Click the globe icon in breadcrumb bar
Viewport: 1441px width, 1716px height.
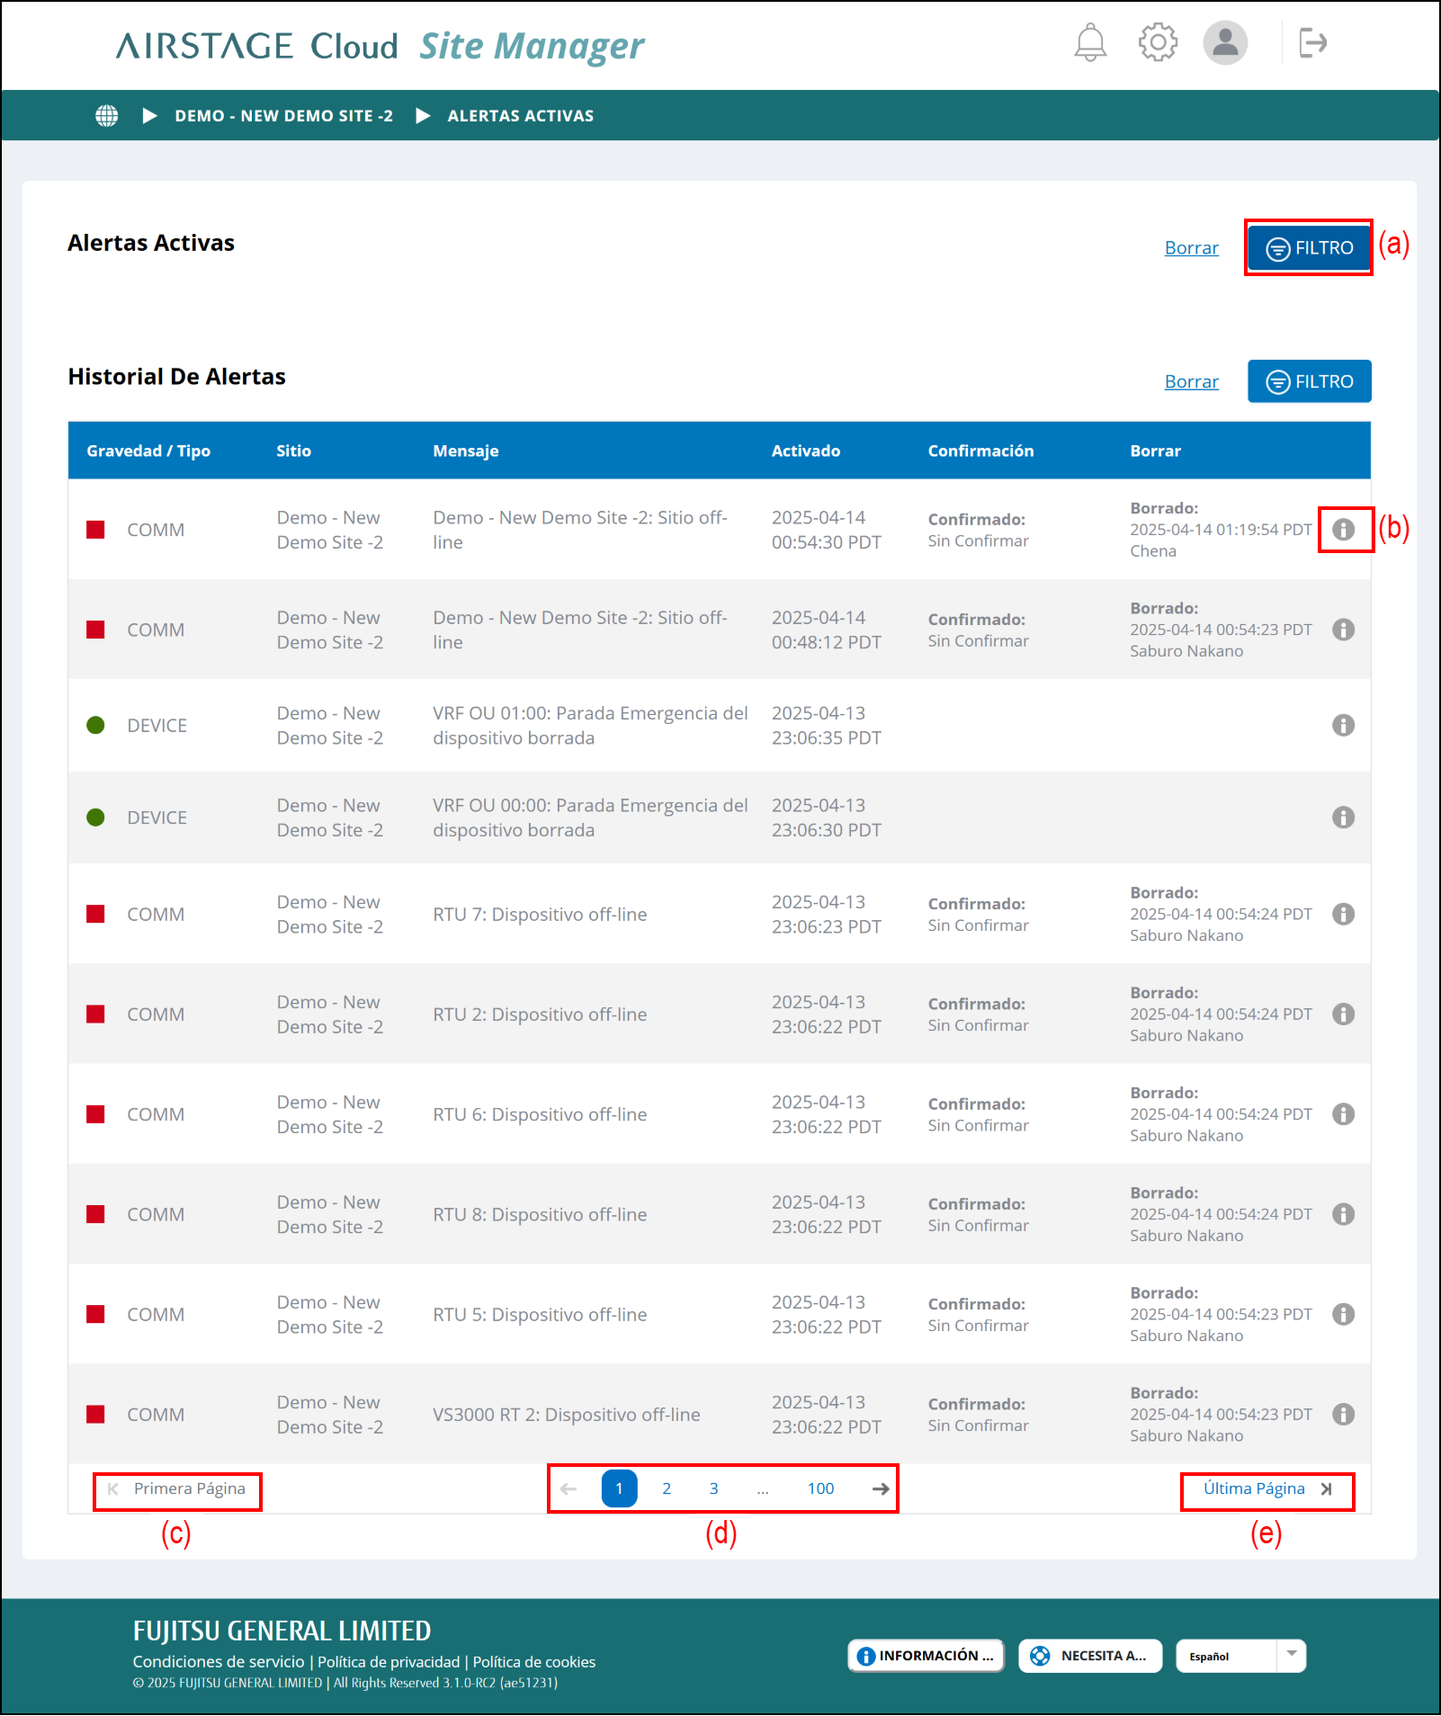pyautogui.click(x=107, y=116)
